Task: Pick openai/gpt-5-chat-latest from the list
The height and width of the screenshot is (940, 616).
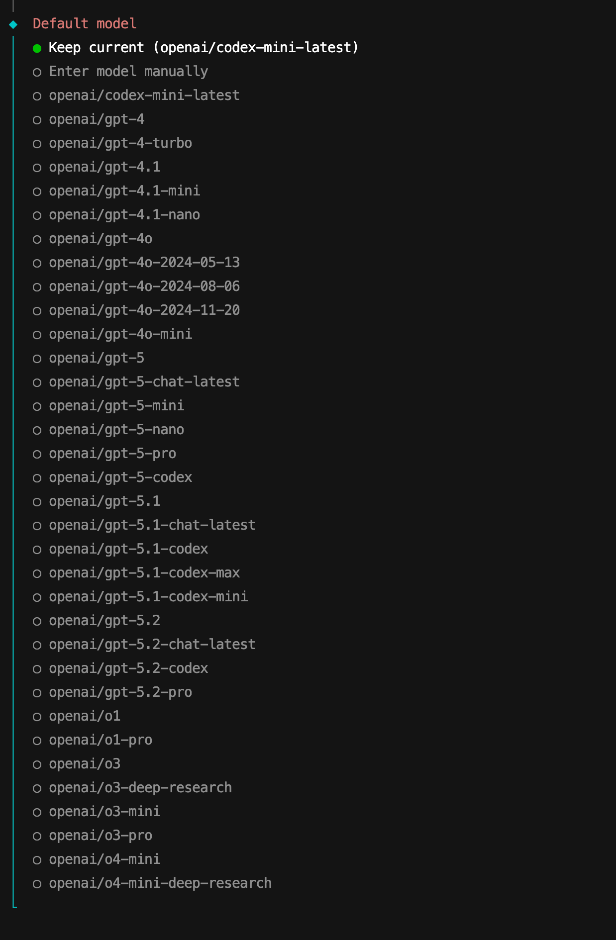Action: (x=144, y=382)
